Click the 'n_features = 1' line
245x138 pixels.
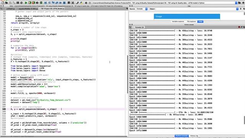19,59
